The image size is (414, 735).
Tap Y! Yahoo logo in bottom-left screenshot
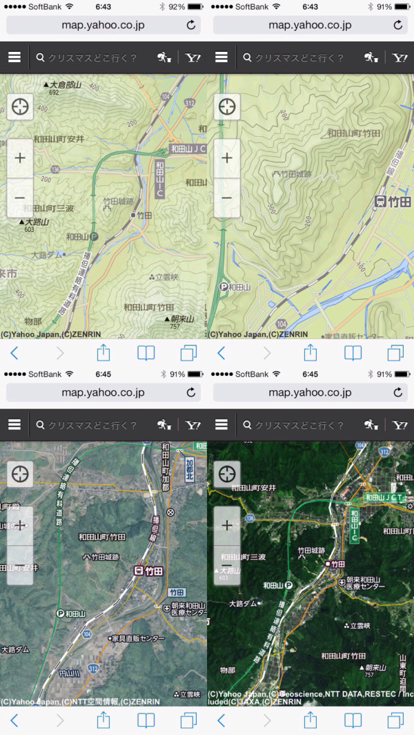click(193, 425)
